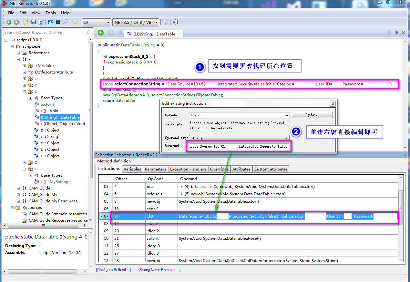The height and width of the screenshot is (282, 410).
Task: Open the View menu
Action: pos(36,13)
